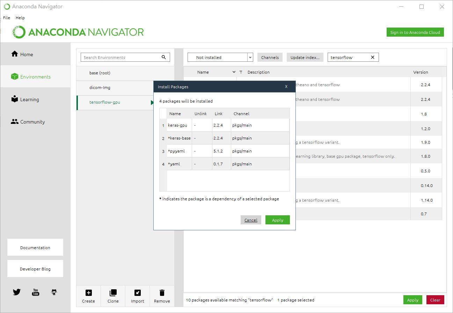Click version 1.9.0 in package list
This screenshot has width=453, height=313.
(425, 142)
